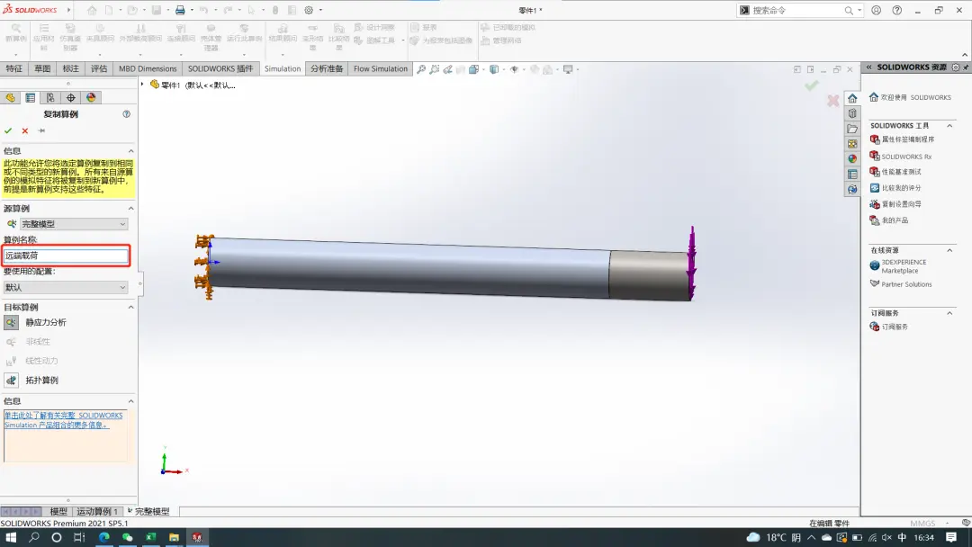
Task: Open the task pane File Explorer folder icon
Action: point(852,129)
